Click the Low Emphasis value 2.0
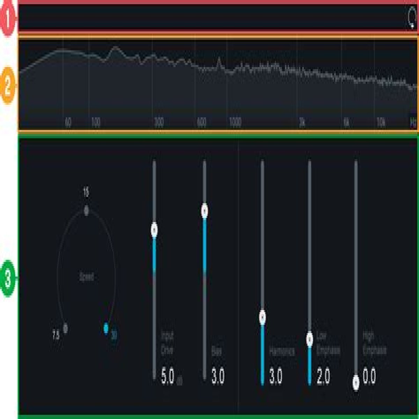Screen dimensions: 419x419 (323, 377)
